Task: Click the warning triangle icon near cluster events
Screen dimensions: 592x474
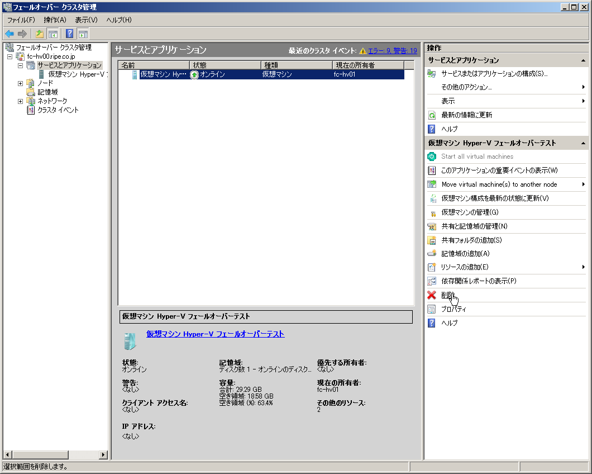Action: point(363,51)
